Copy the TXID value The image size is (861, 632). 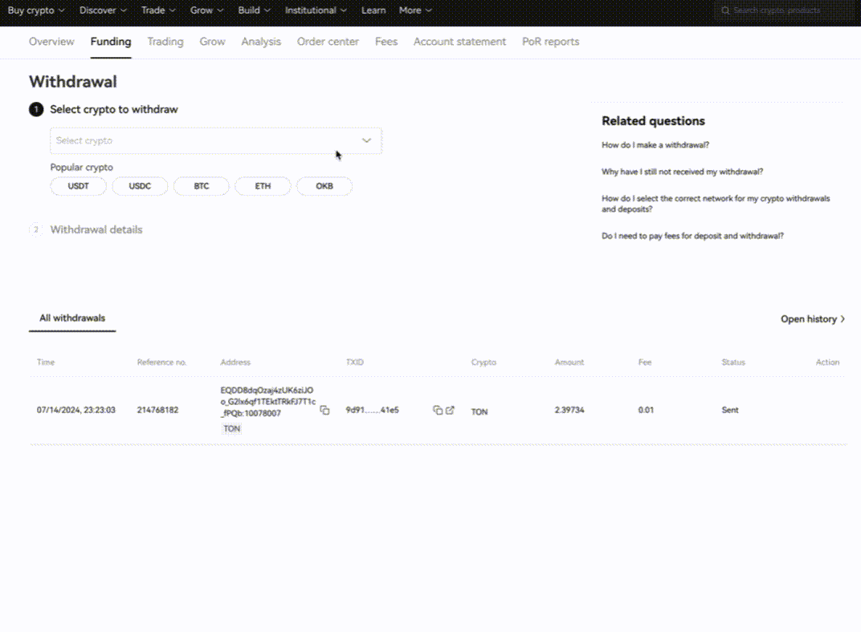tap(437, 410)
